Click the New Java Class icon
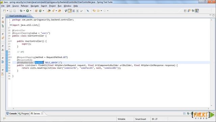Image resolution: width=216 pixels, height=122 pixels. [40, 11]
